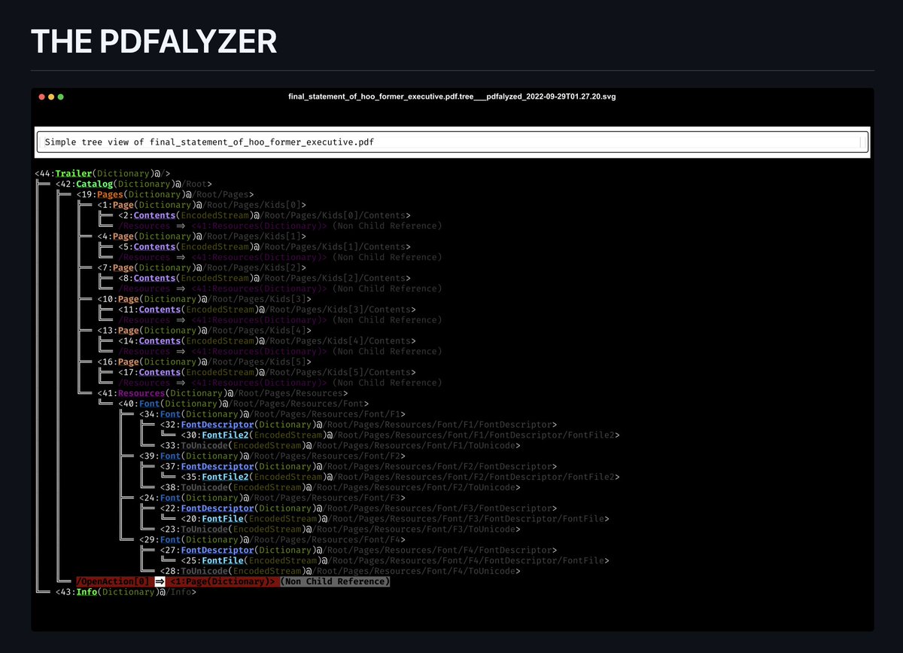Click the <23:ToUnicode row for F3
The height and width of the screenshot is (653, 903).
coord(340,529)
